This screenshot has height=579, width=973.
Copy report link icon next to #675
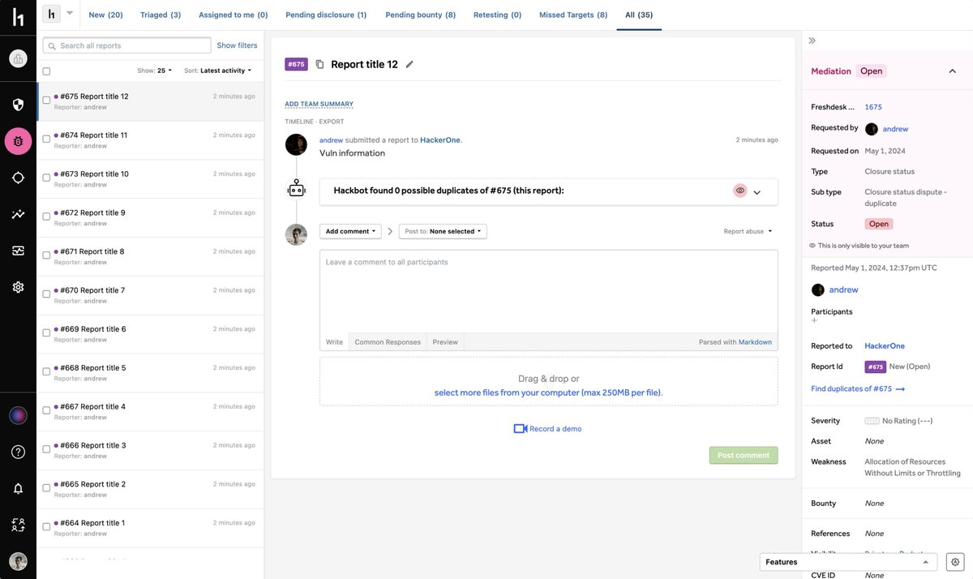click(319, 64)
